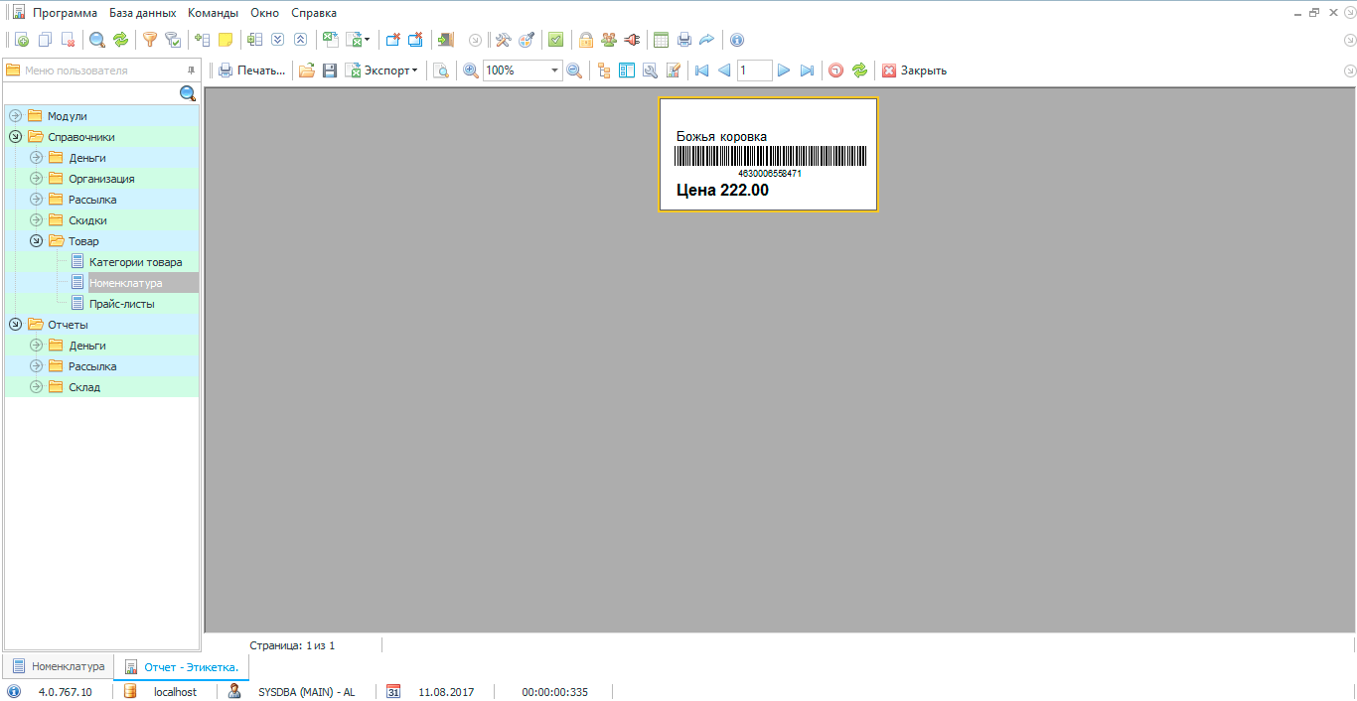Click the collapse all double-chevron up icon
This screenshot has height=701, width=1357.
[300, 40]
